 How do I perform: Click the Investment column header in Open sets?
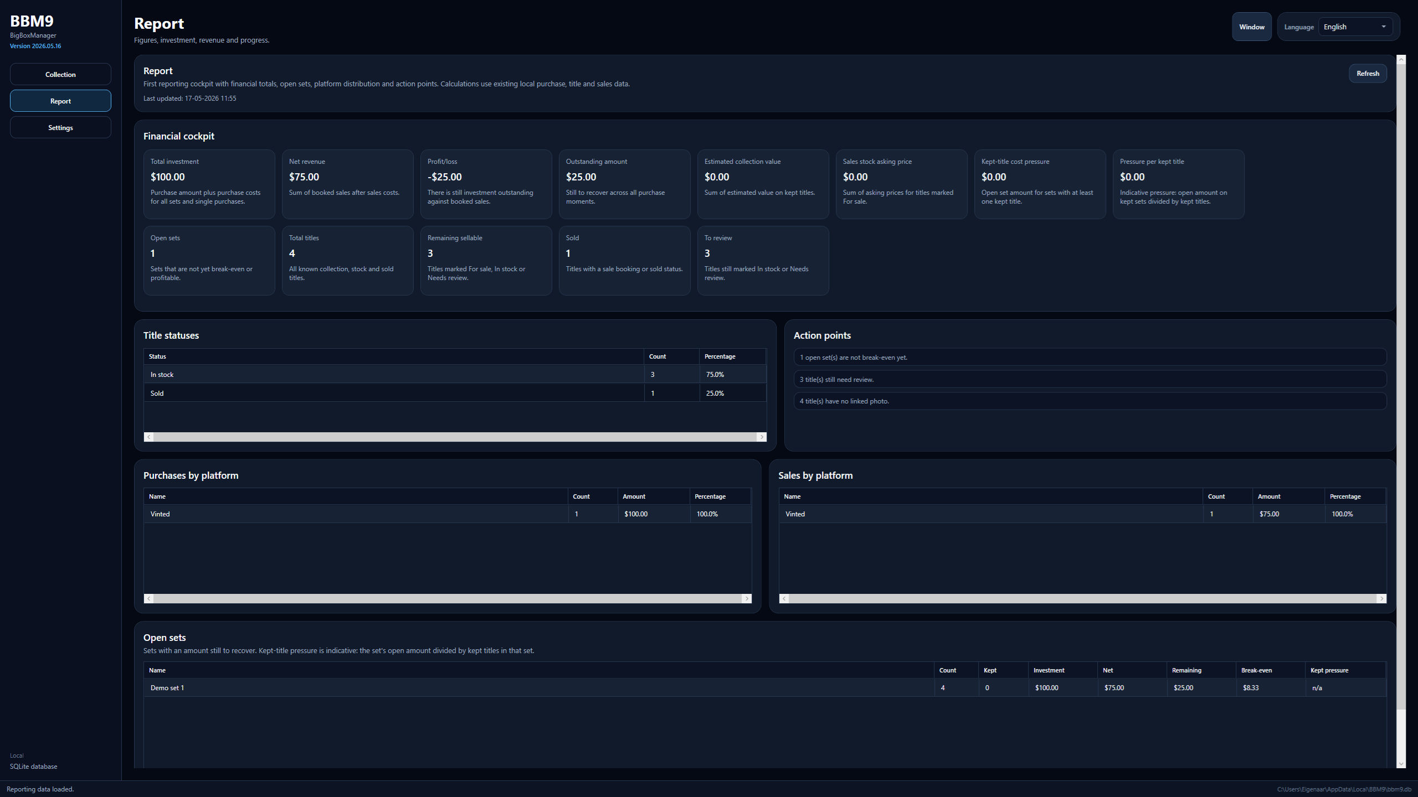pos(1063,670)
